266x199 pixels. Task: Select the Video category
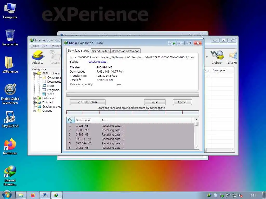tap(48, 94)
